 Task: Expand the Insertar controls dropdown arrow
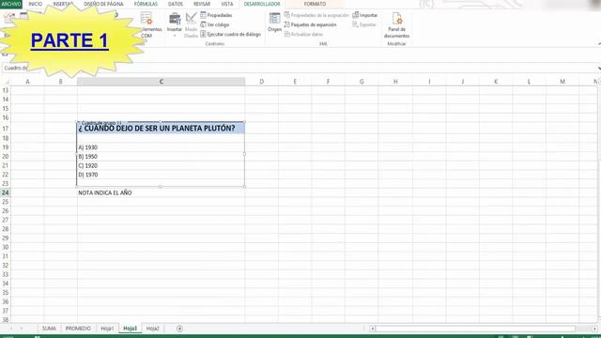point(175,36)
